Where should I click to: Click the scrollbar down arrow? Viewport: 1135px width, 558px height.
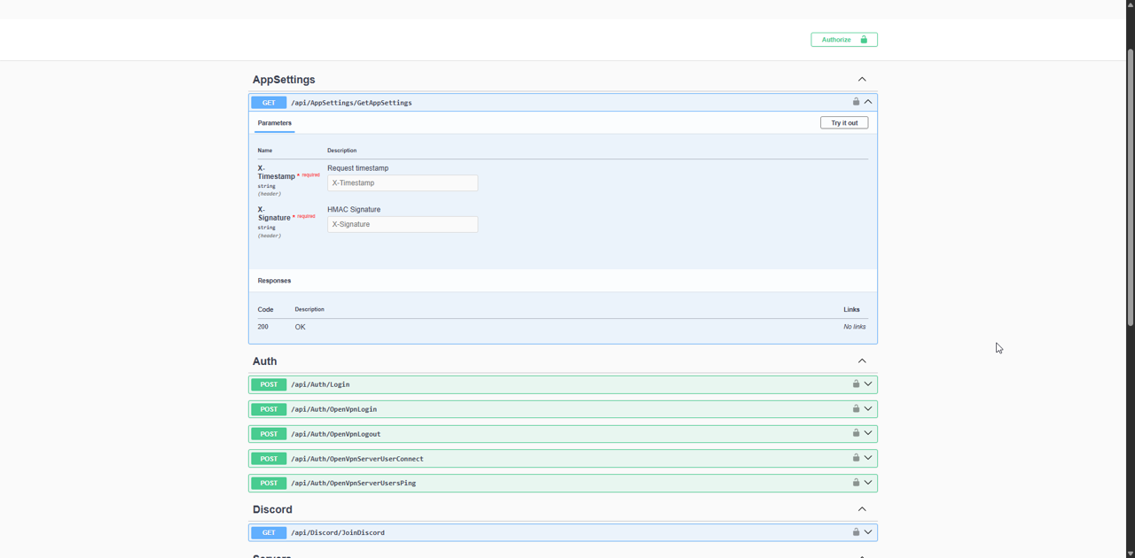pos(1131,554)
